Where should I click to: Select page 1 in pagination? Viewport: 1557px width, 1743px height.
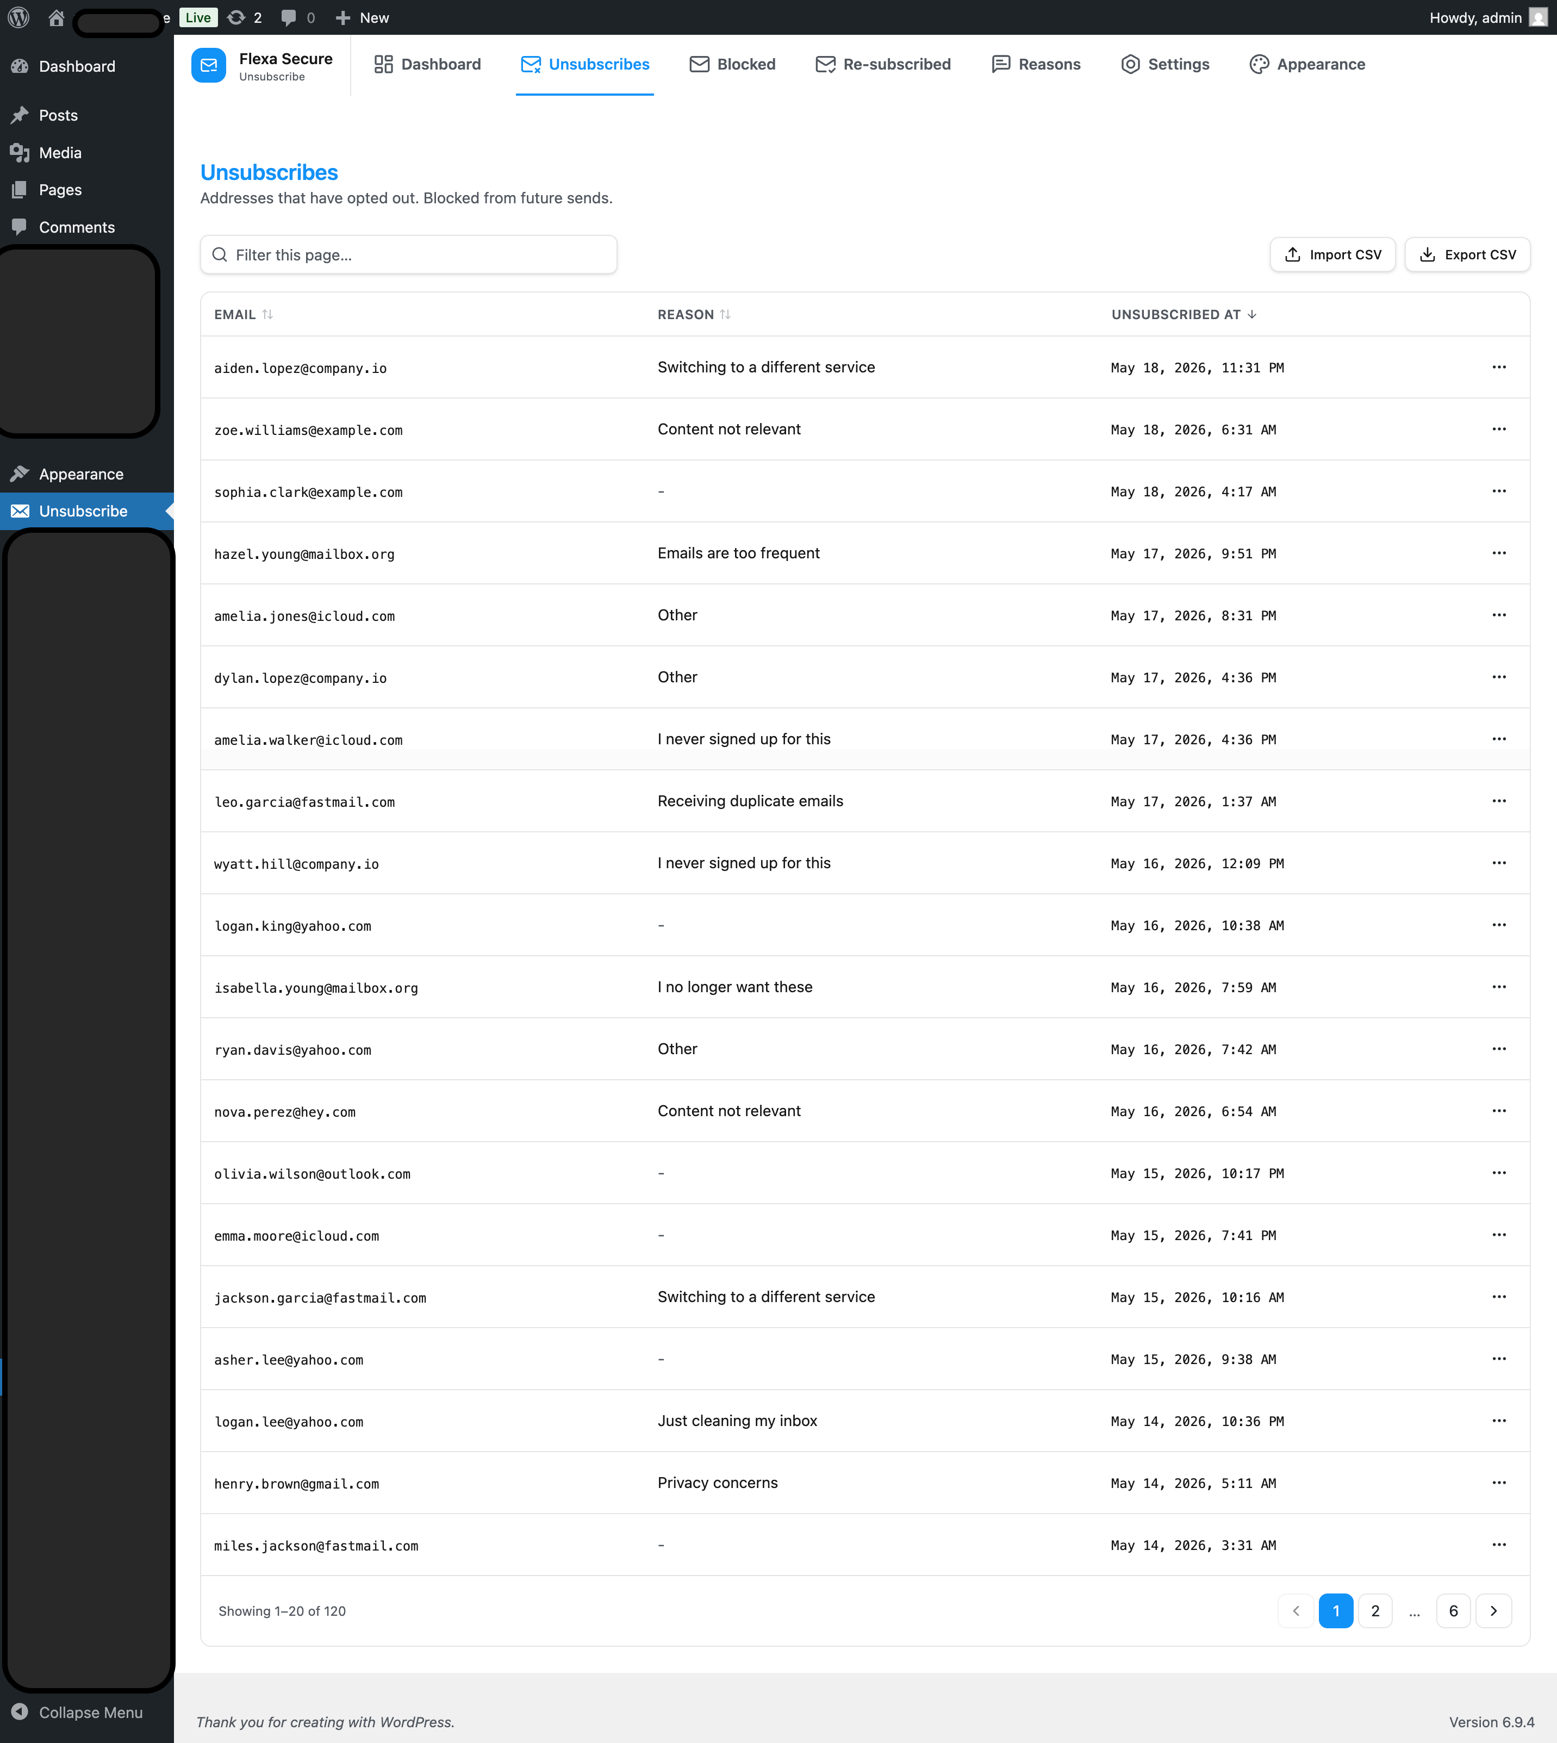click(x=1335, y=1611)
